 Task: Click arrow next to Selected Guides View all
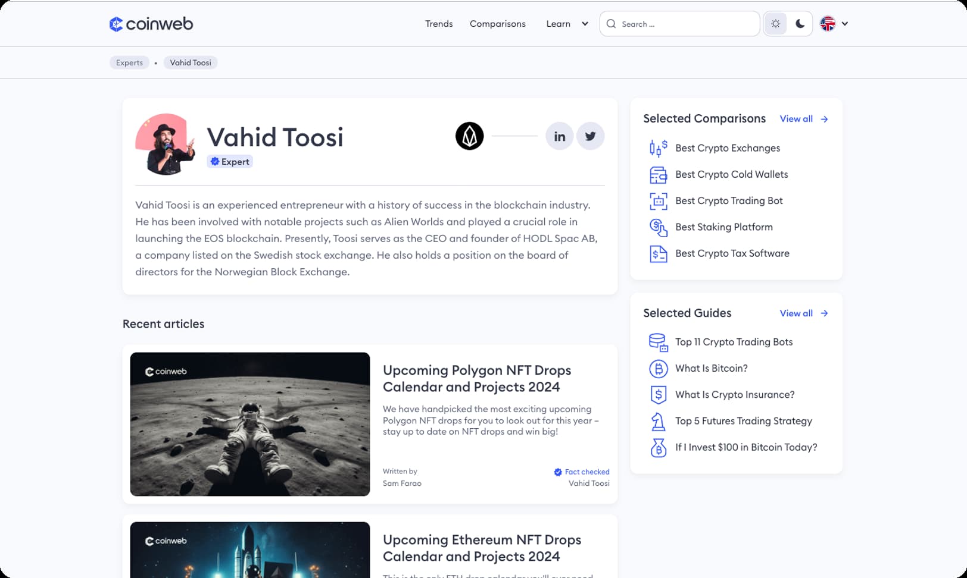[824, 313]
